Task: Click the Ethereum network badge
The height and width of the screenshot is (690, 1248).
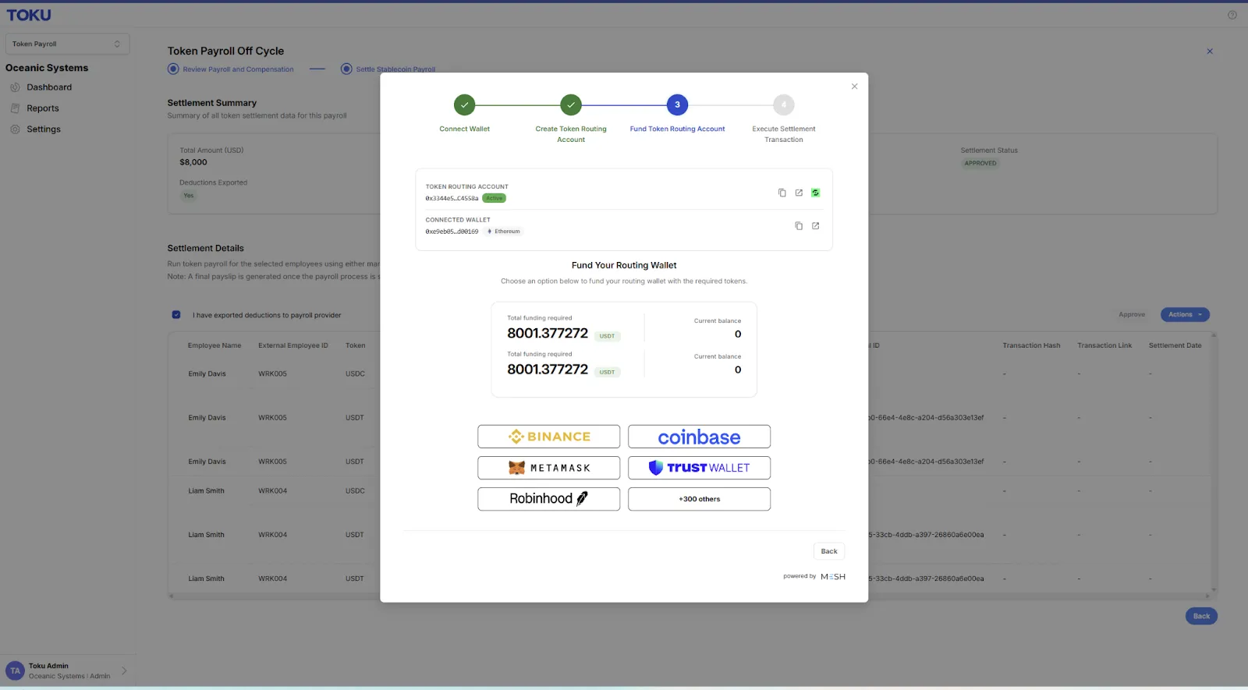Action: pos(504,232)
